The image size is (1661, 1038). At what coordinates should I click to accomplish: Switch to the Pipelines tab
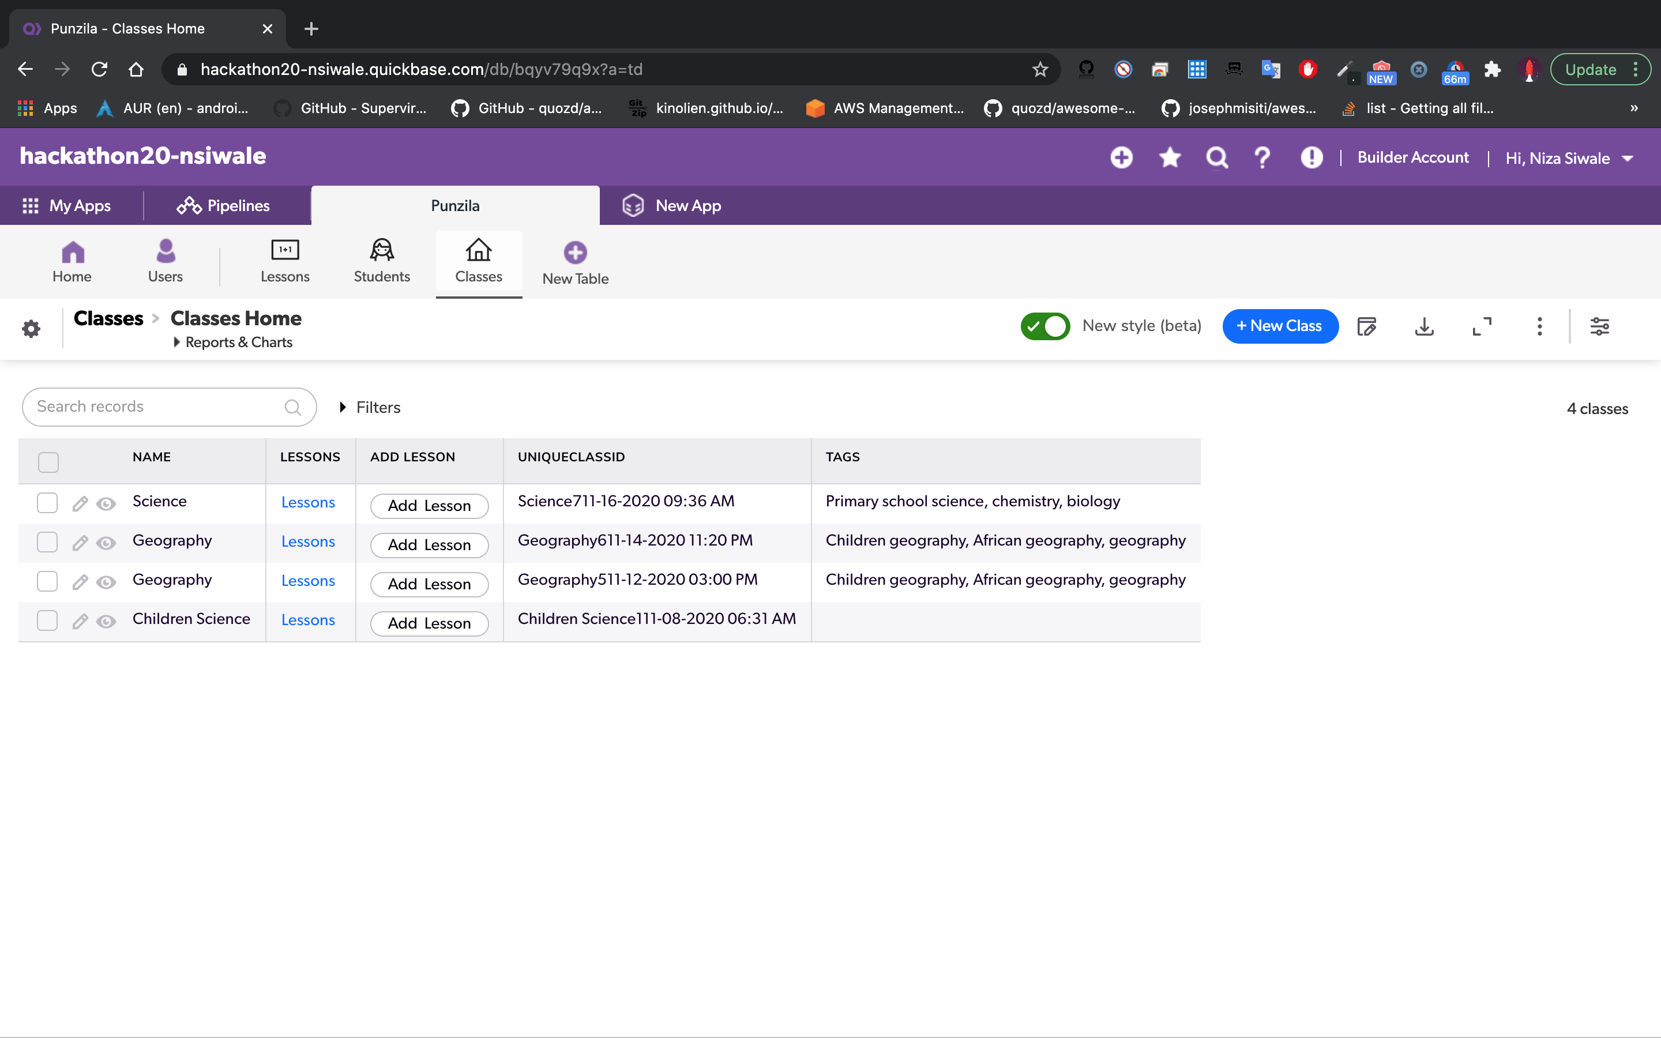tap(223, 205)
